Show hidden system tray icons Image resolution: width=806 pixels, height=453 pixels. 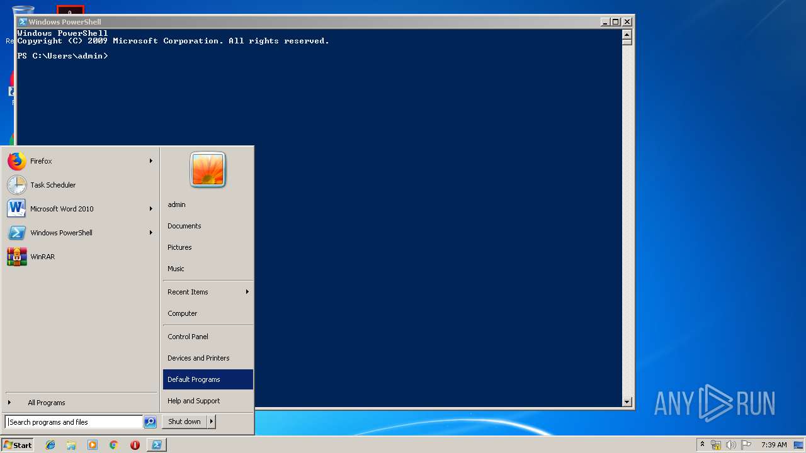coord(702,445)
